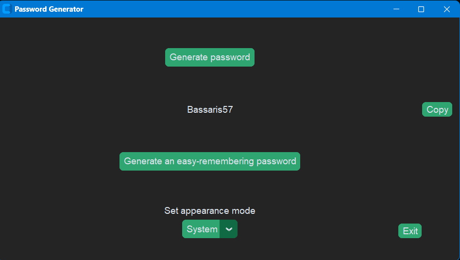460x260 pixels.
Task: Close the window using the X icon
Action: [446, 9]
